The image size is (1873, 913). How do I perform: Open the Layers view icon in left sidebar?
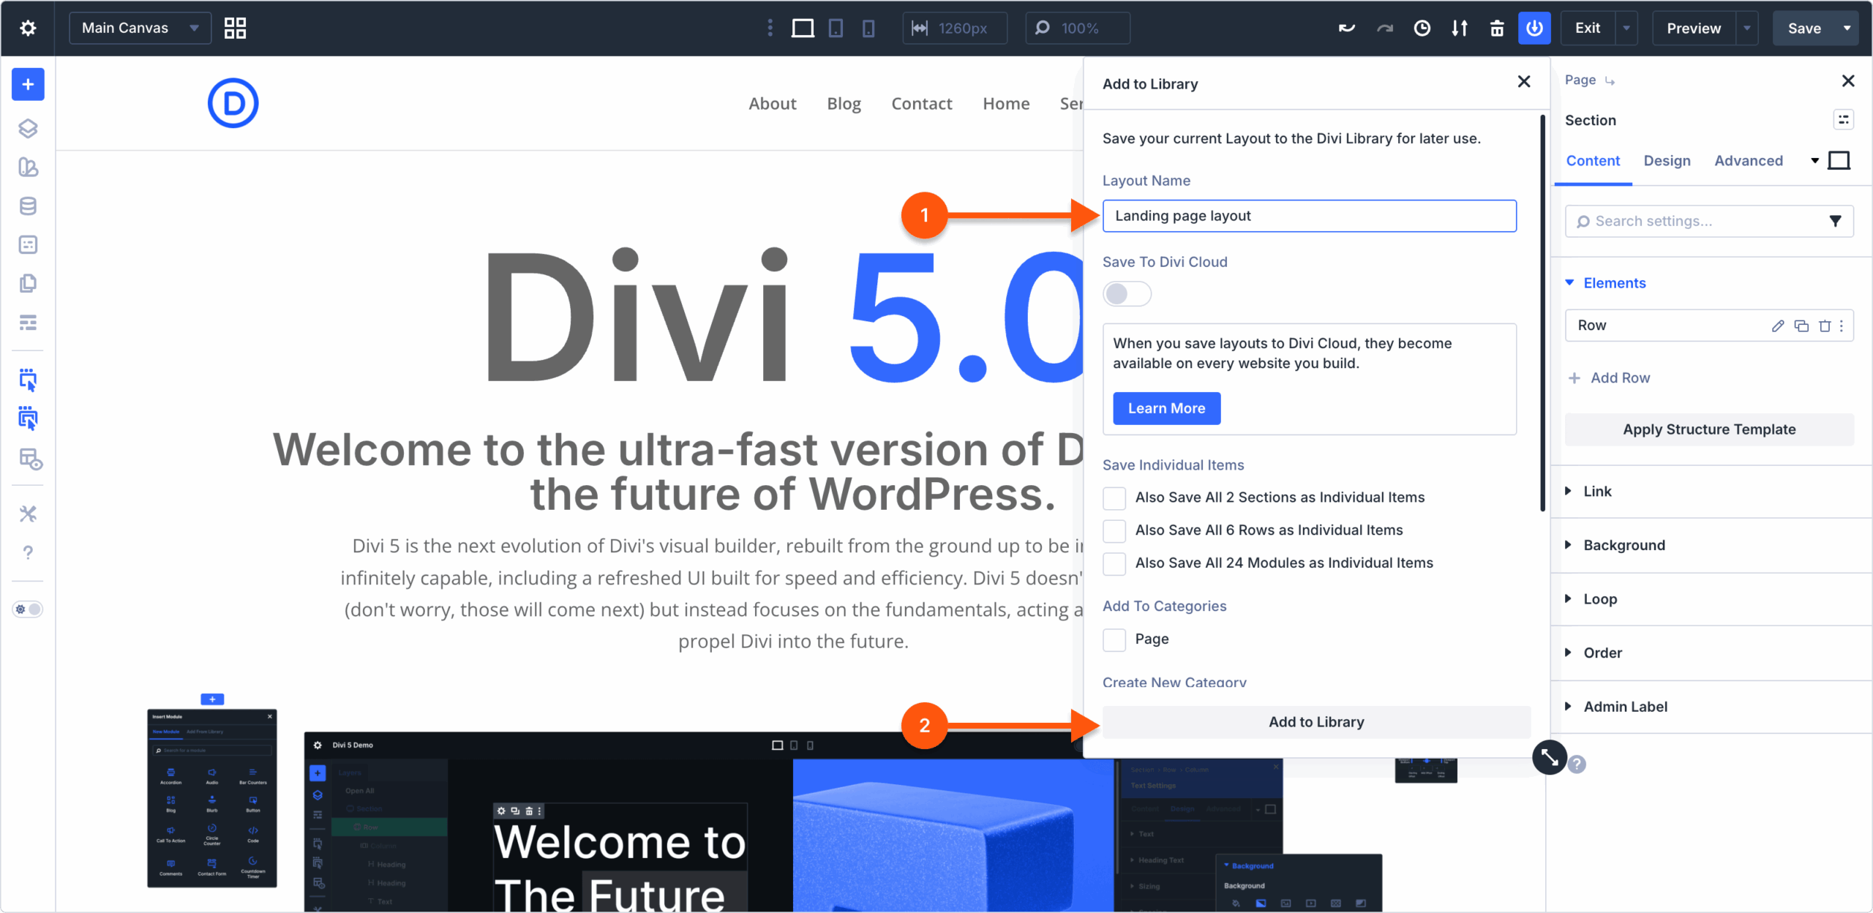(28, 129)
